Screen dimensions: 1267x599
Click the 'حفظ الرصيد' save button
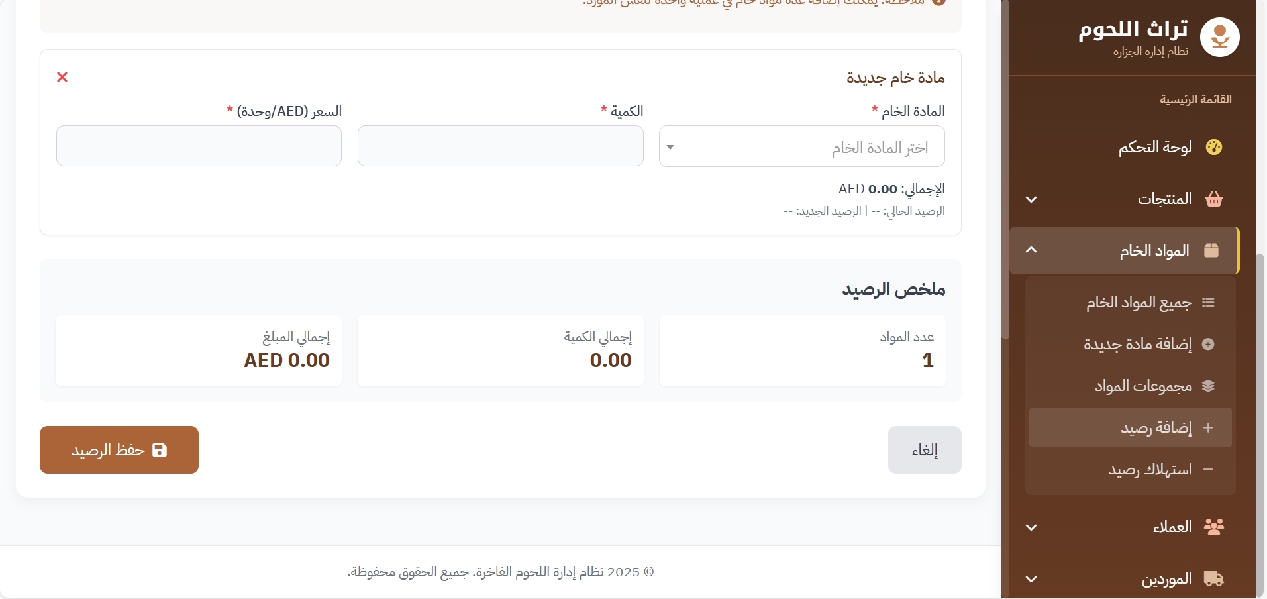click(x=119, y=450)
